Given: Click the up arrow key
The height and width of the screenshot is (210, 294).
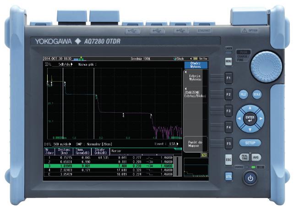Looking at the screenshot, I should 250,108.
